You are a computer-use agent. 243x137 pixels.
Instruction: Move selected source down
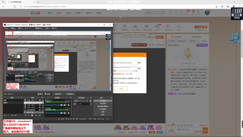(39, 115)
